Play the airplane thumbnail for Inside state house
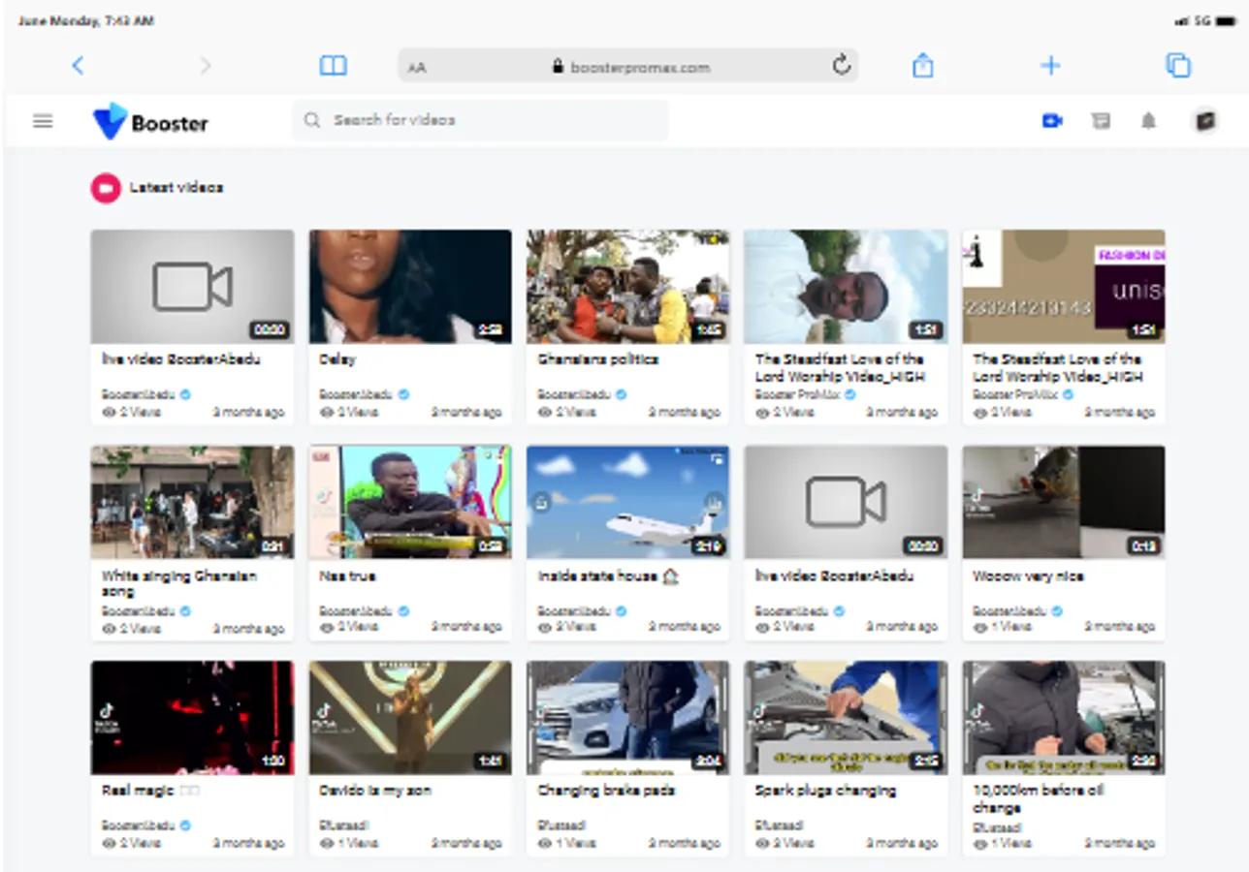 (627, 503)
